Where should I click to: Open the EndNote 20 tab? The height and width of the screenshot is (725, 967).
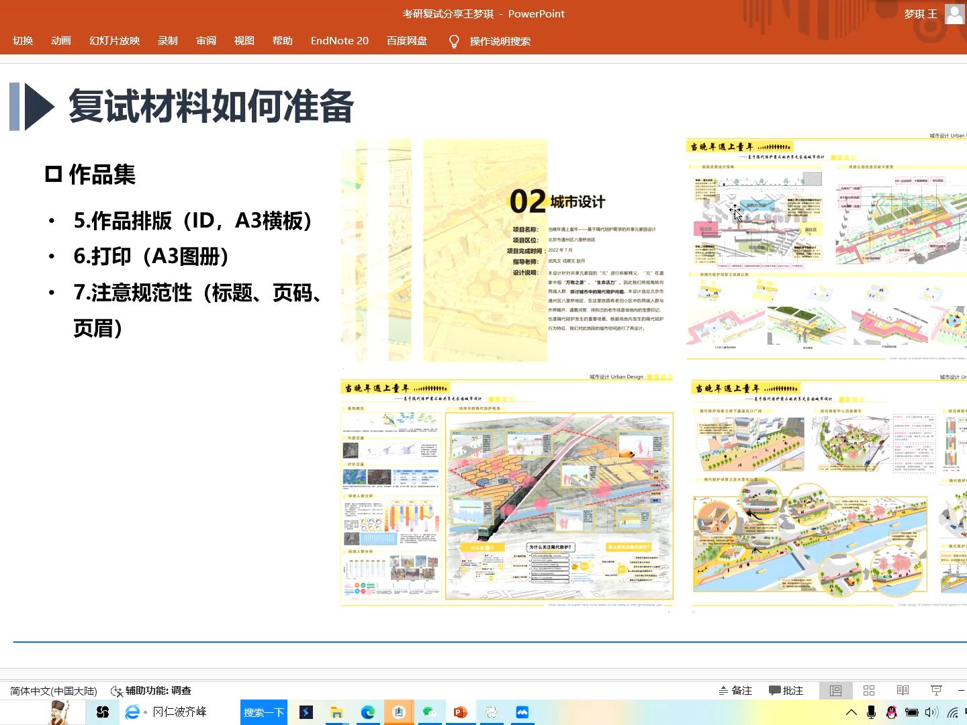(340, 41)
